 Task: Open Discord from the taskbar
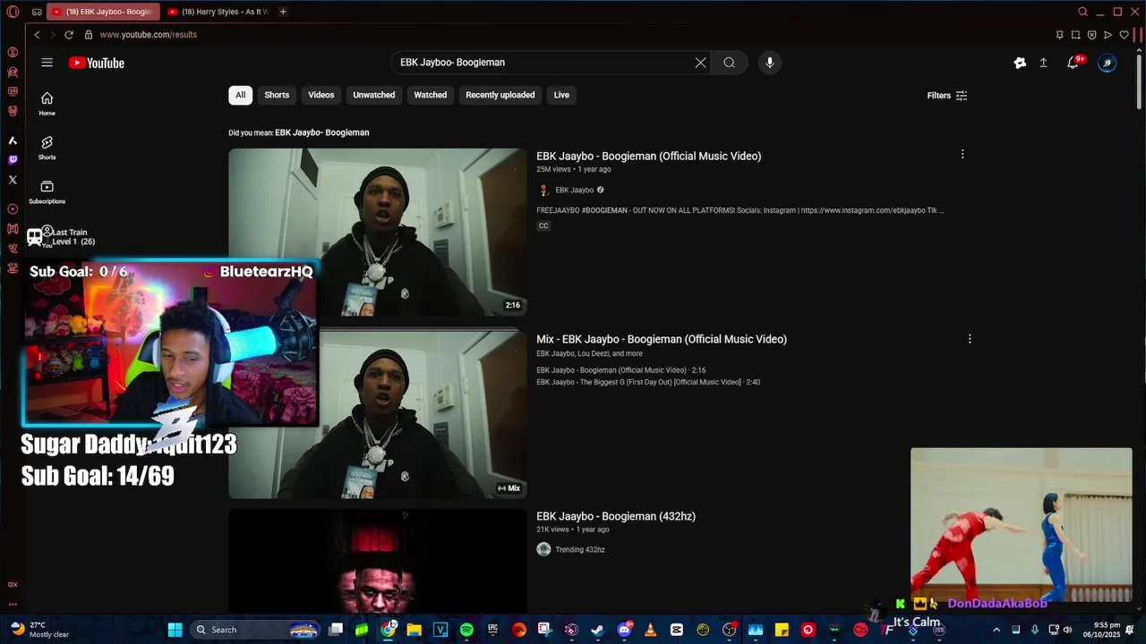(x=624, y=630)
